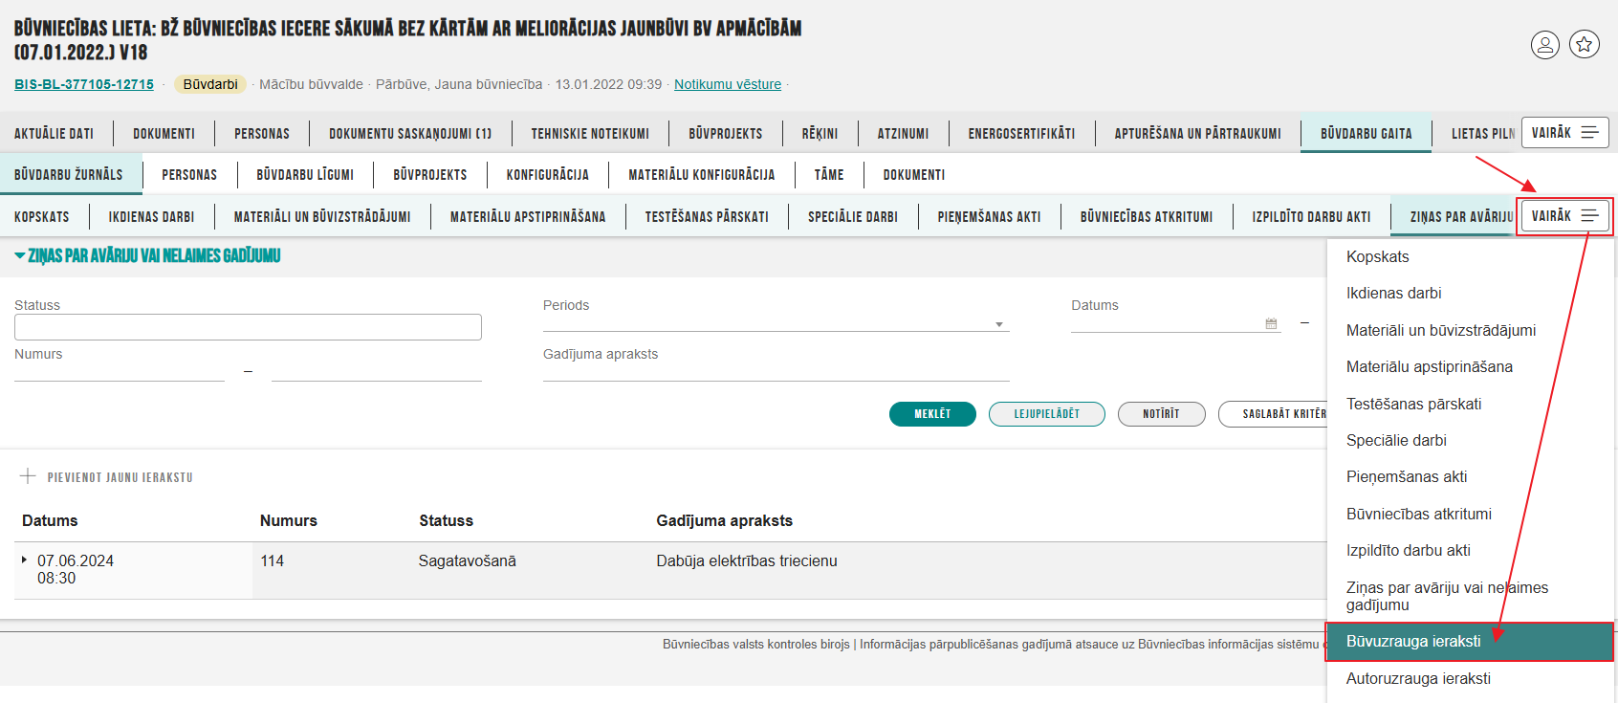Expand the 07.06.2024 row arrow
The width and height of the screenshot is (1618, 703).
click(x=24, y=560)
